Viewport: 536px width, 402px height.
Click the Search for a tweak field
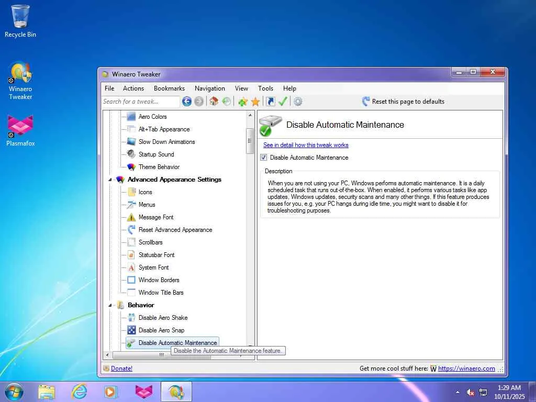click(x=140, y=102)
